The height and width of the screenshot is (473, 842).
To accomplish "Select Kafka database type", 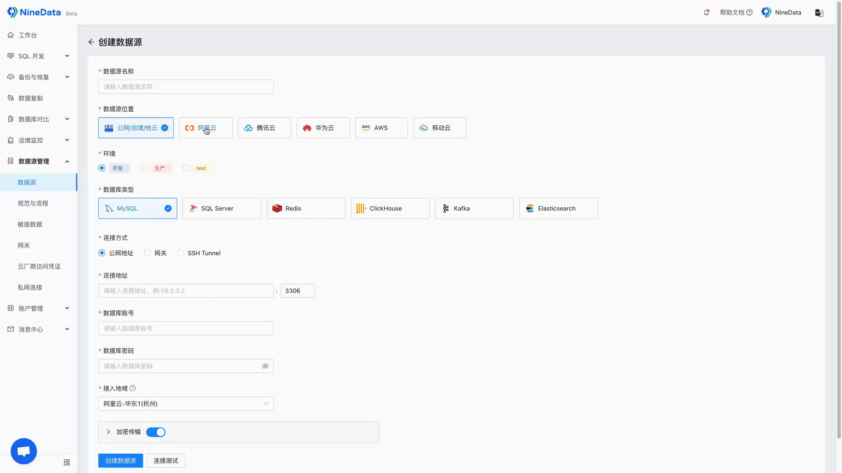I will [x=475, y=208].
